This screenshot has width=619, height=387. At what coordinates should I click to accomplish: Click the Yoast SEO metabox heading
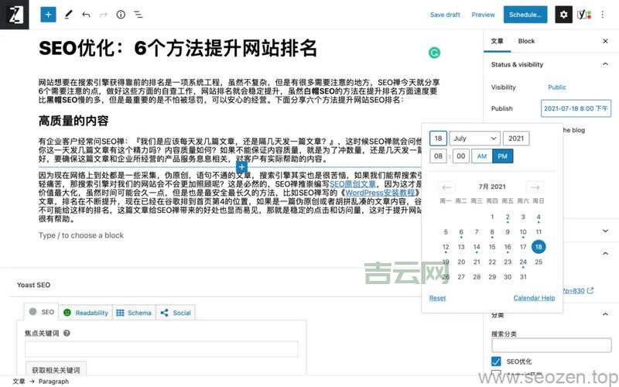(33, 285)
